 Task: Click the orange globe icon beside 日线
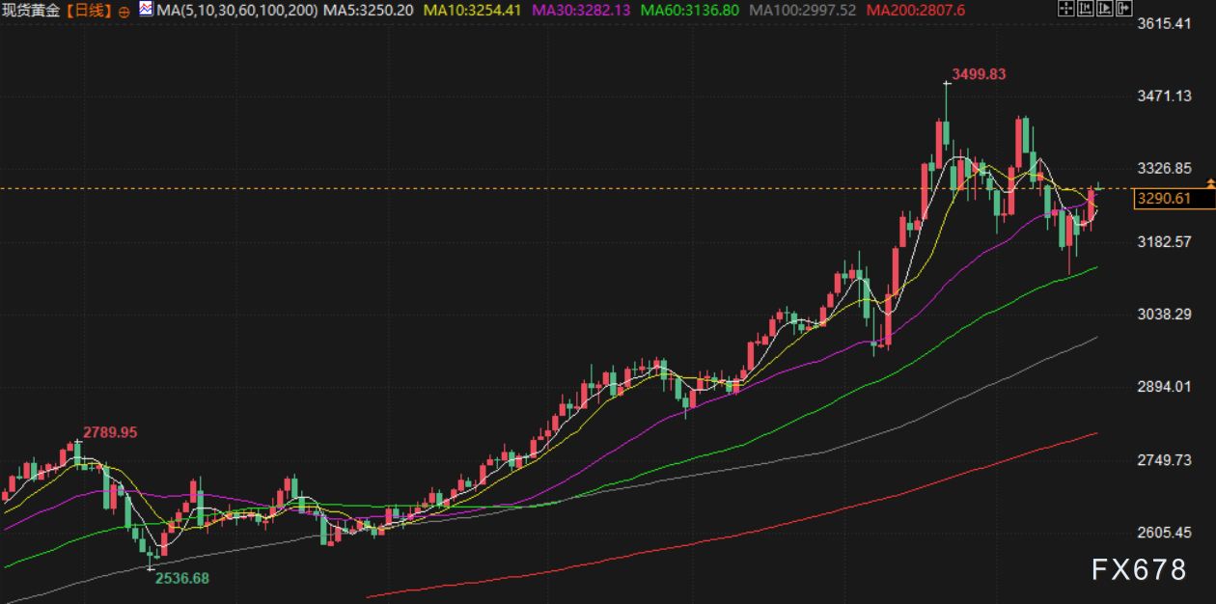tap(125, 12)
